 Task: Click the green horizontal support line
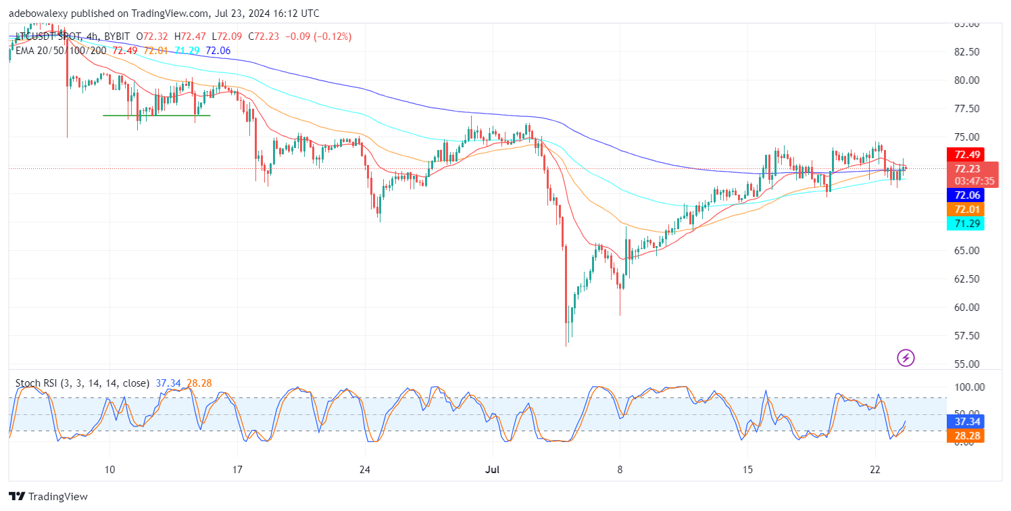pos(156,115)
